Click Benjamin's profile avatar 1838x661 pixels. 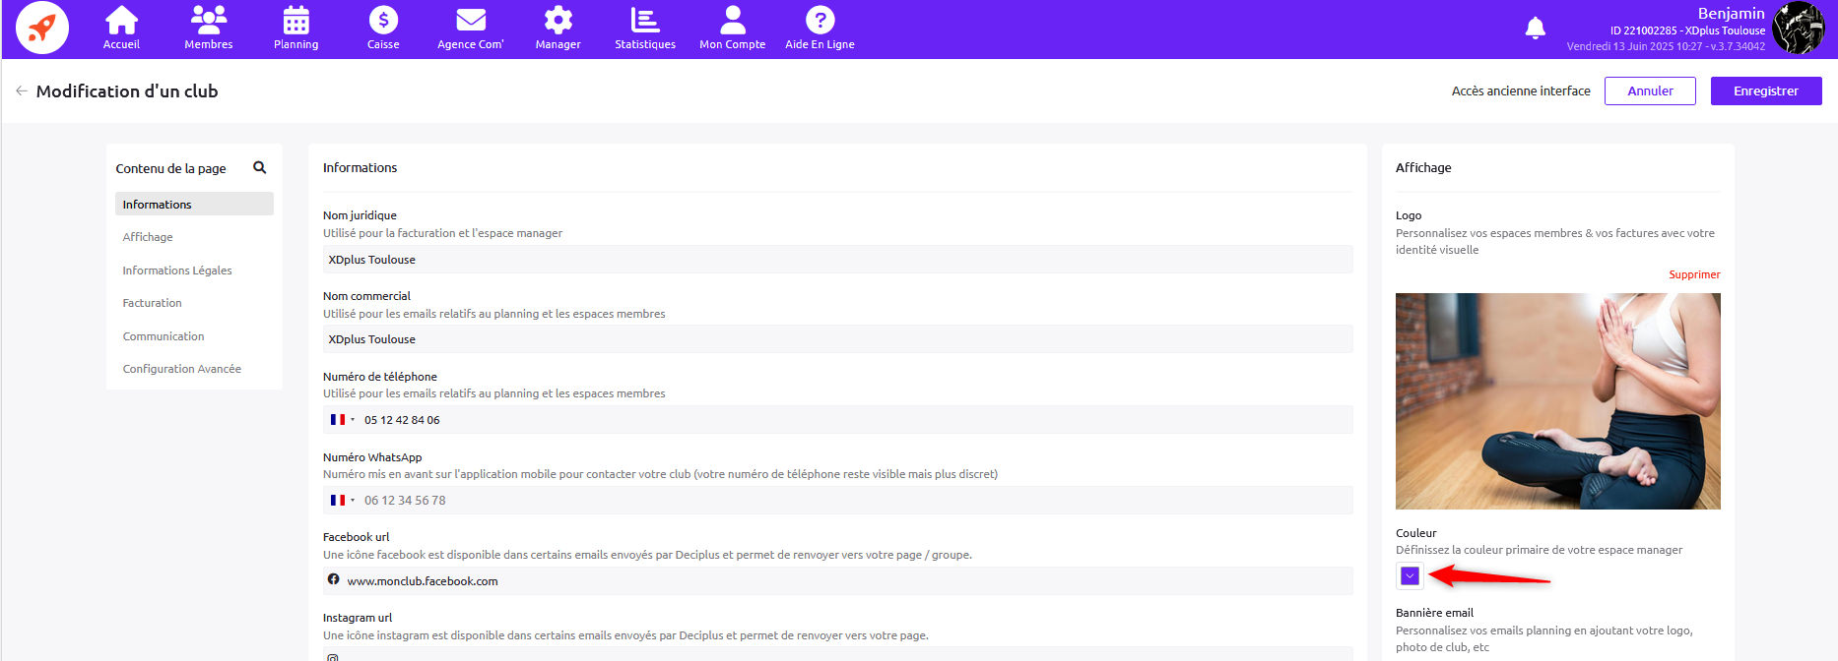point(1799,28)
